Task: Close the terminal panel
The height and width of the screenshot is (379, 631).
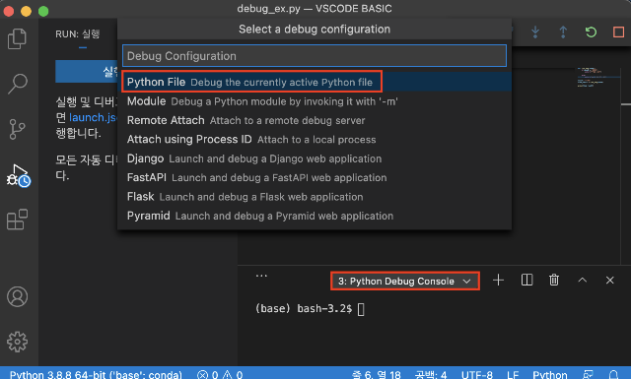Action: click(x=610, y=281)
